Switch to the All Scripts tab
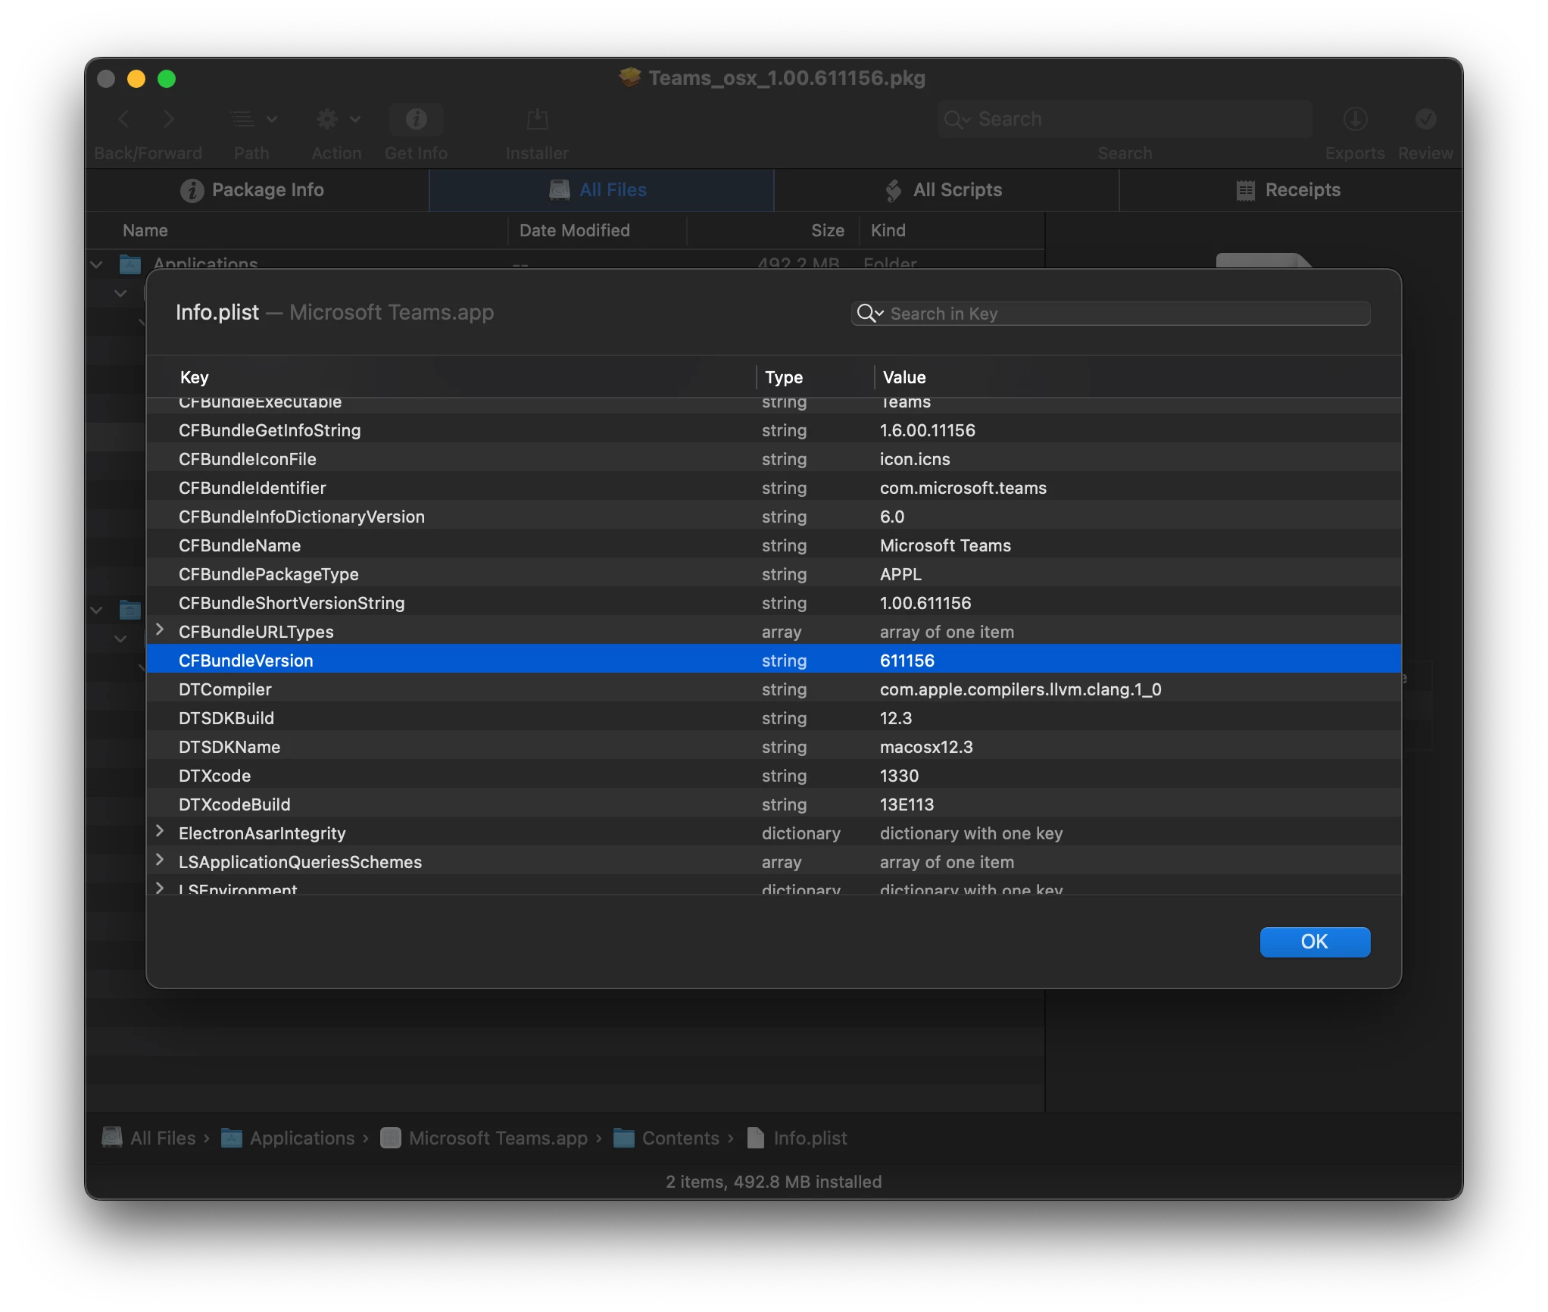This screenshot has height=1312, width=1548. point(946,190)
